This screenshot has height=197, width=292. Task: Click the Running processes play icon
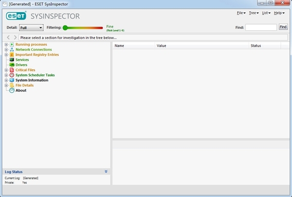12,44
